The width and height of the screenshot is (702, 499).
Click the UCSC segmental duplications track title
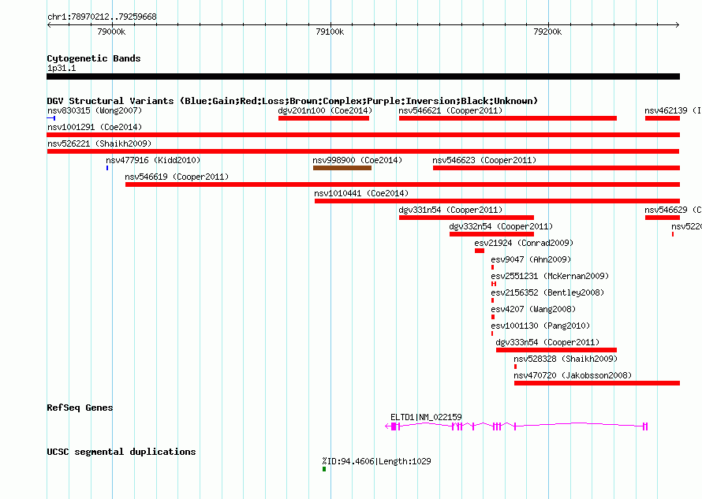pos(121,452)
